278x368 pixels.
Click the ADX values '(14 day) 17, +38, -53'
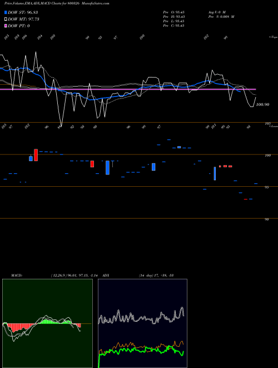pos(156,275)
